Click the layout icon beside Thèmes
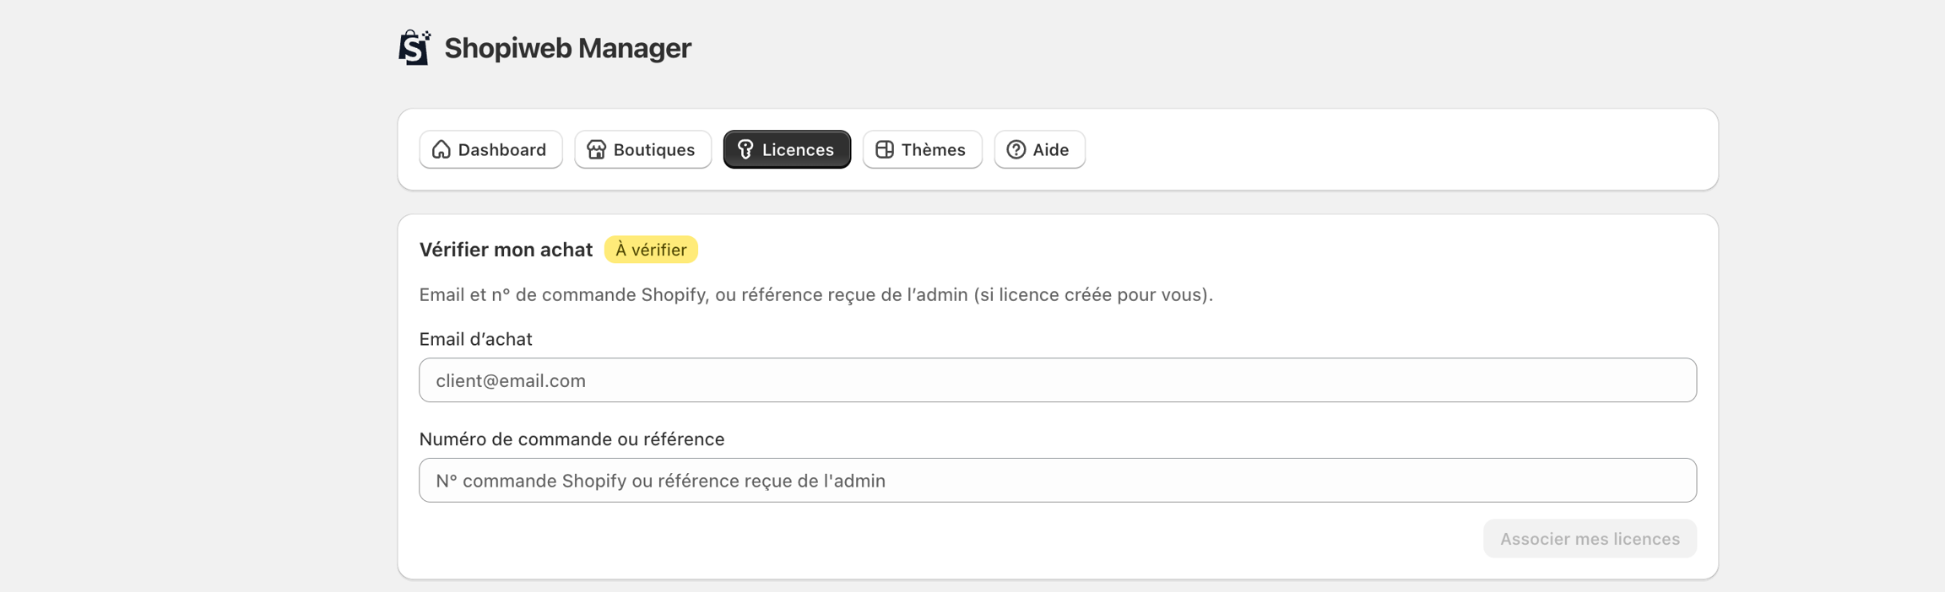The image size is (1945, 592). pyautogui.click(x=884, y=149)
